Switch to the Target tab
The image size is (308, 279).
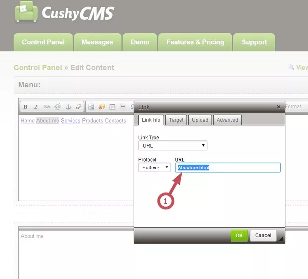click(176, 120)
